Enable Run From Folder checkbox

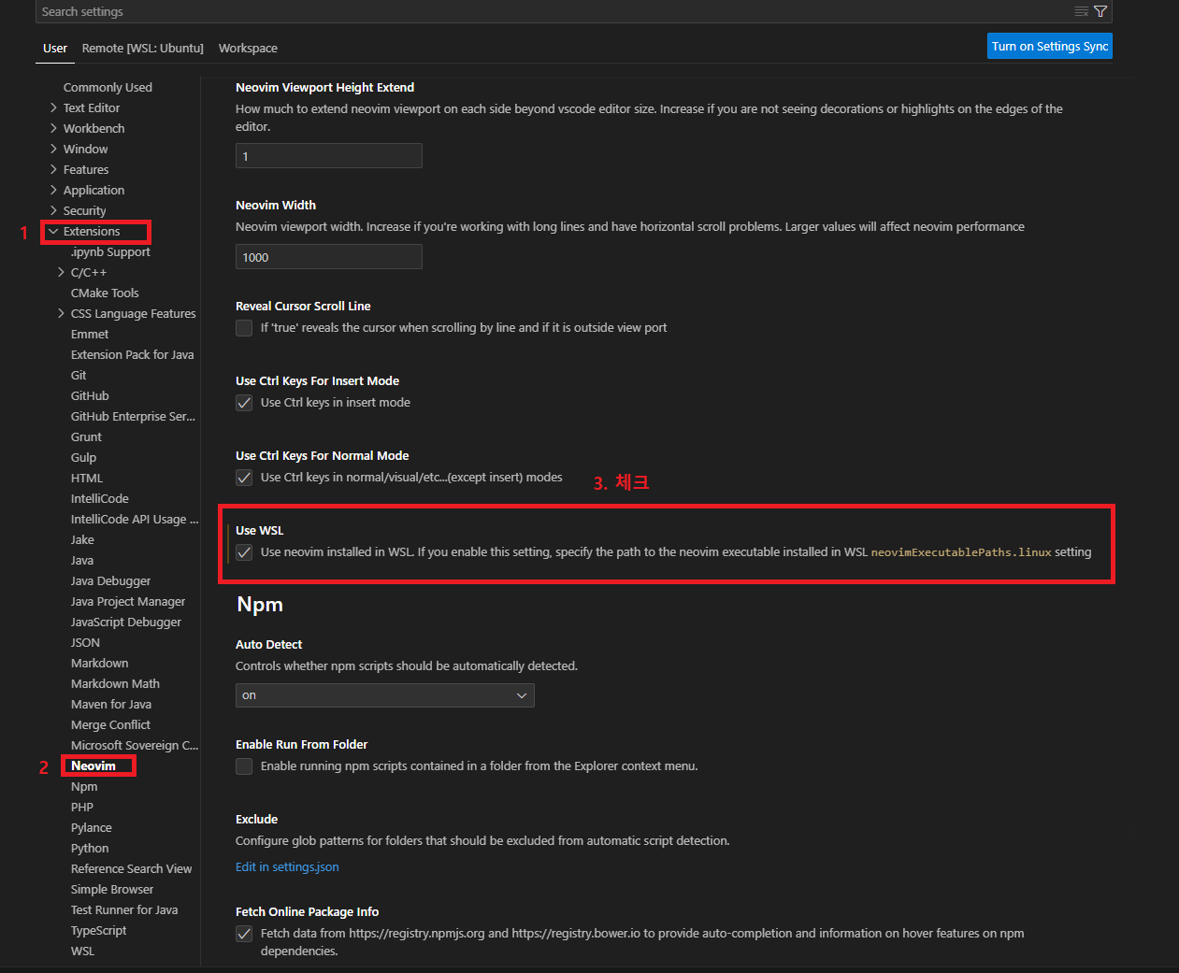tap(244, 766)
